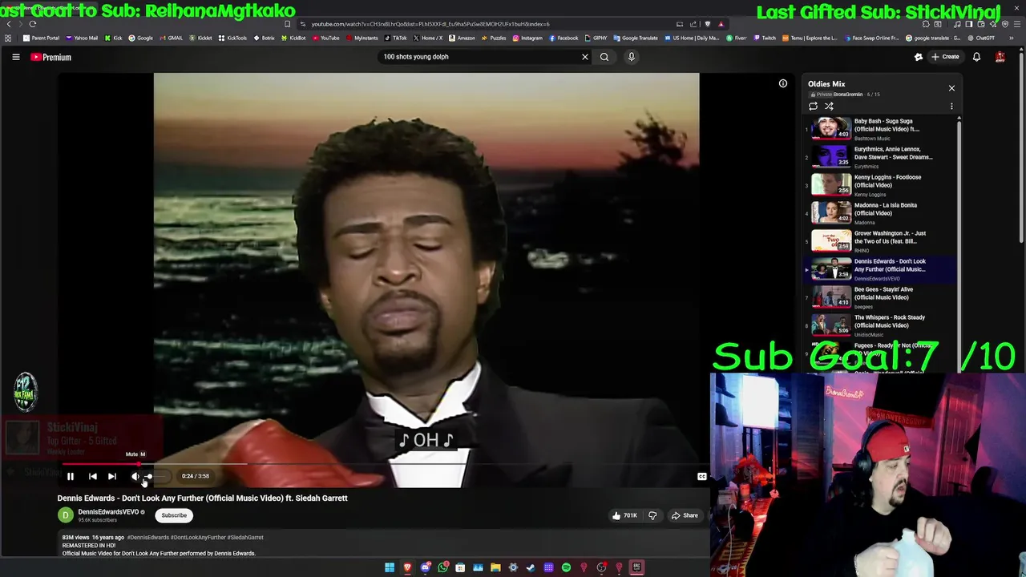Open Google Translate bookmark

tap(636, 38)
